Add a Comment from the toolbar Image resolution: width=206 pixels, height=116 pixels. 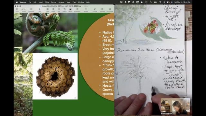(x=77, y=10)
